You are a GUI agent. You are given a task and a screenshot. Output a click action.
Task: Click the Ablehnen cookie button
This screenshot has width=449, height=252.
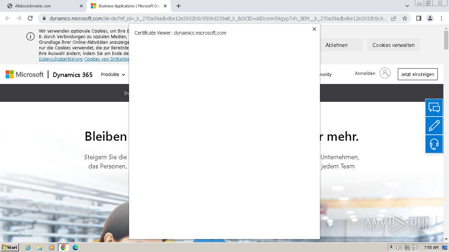pyautogui.click(x=336, y=45)
